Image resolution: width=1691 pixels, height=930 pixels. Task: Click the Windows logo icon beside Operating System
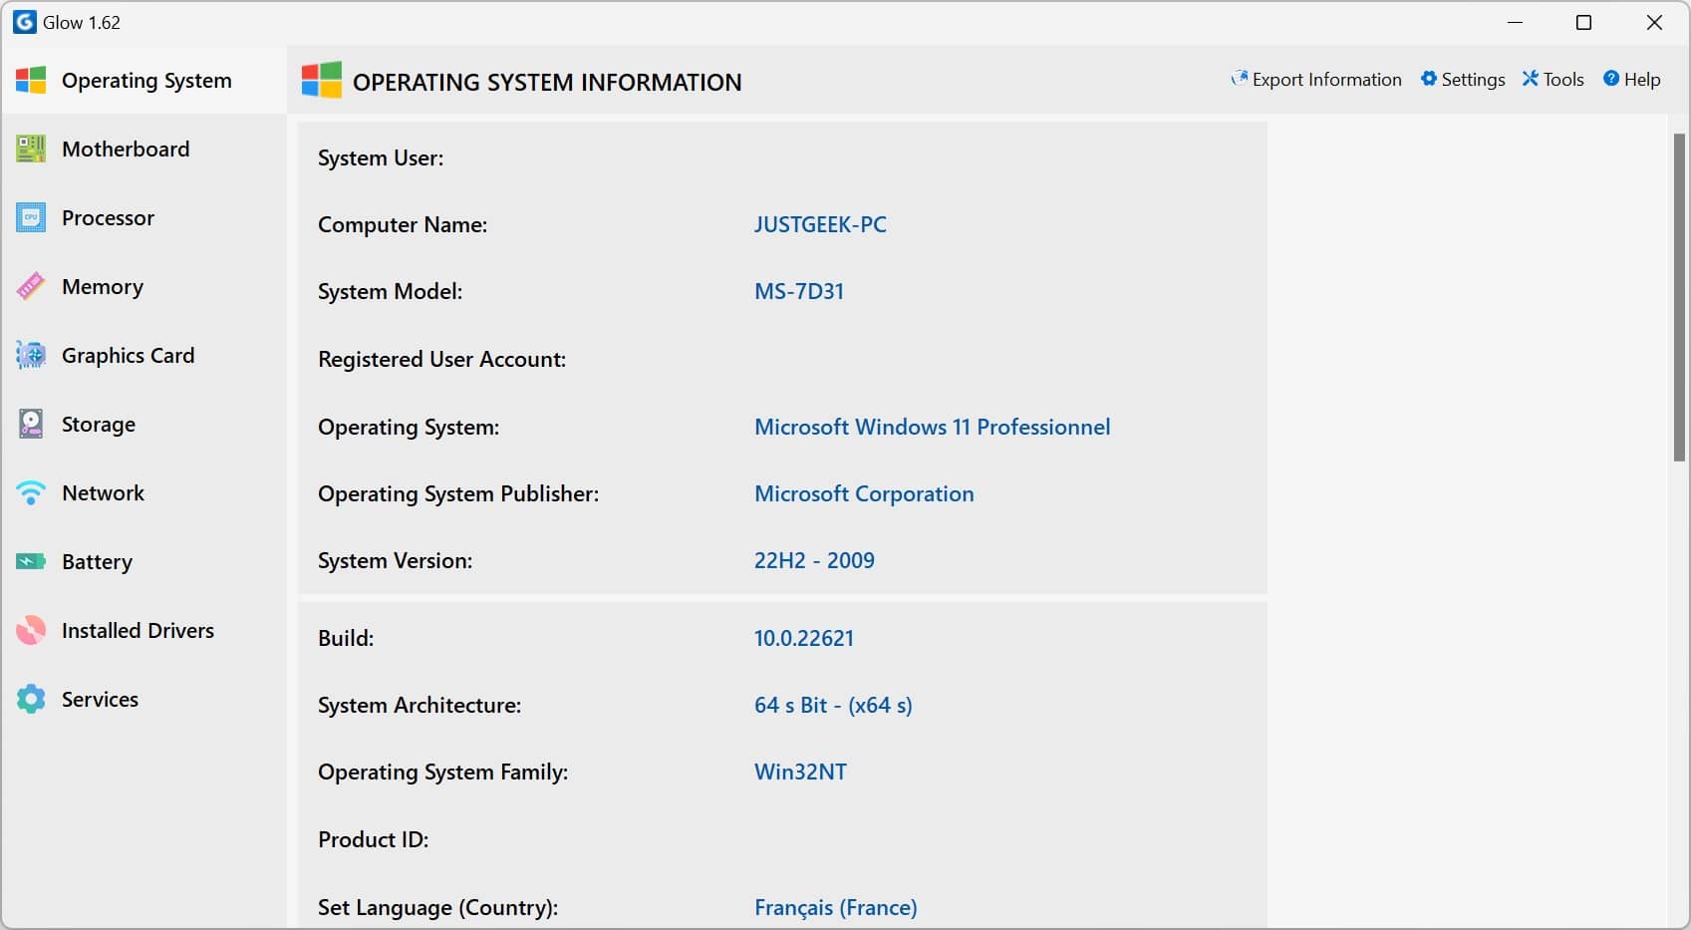click(31, 81)
